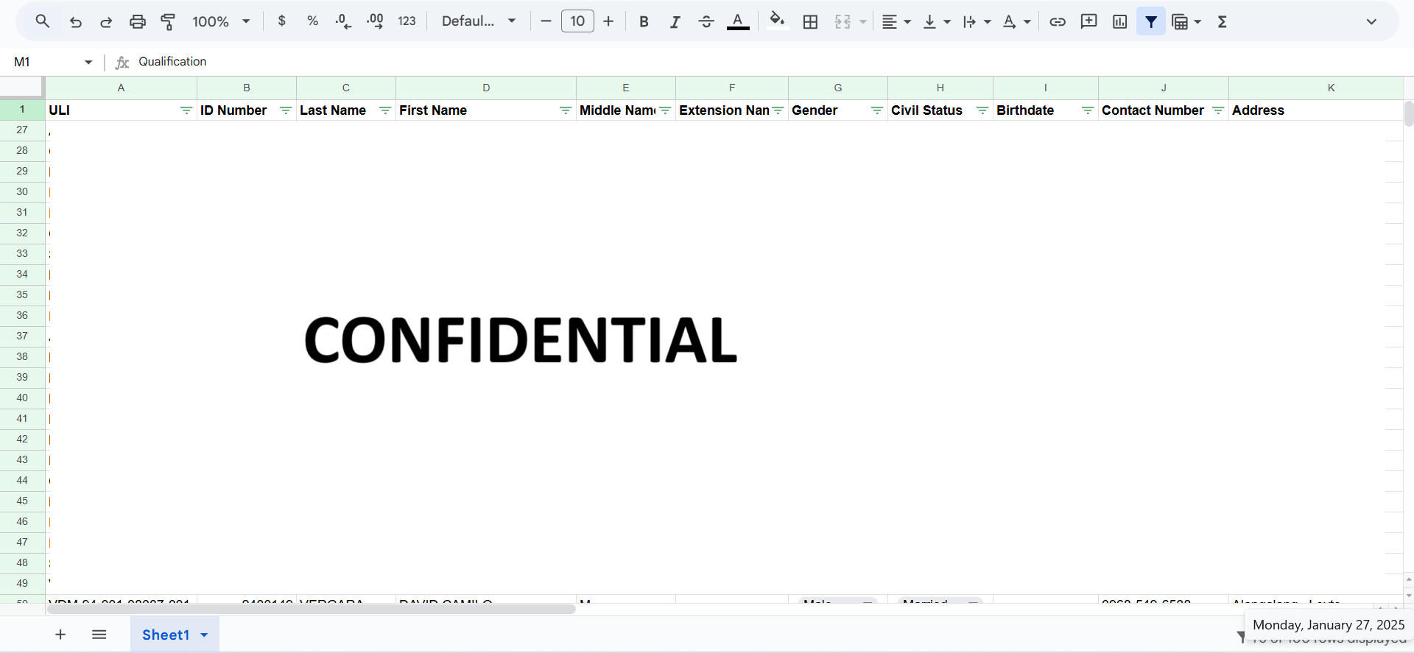Increase font size with plus button
The width and height of the screenshot is (1414, 653).
(608, 21)
